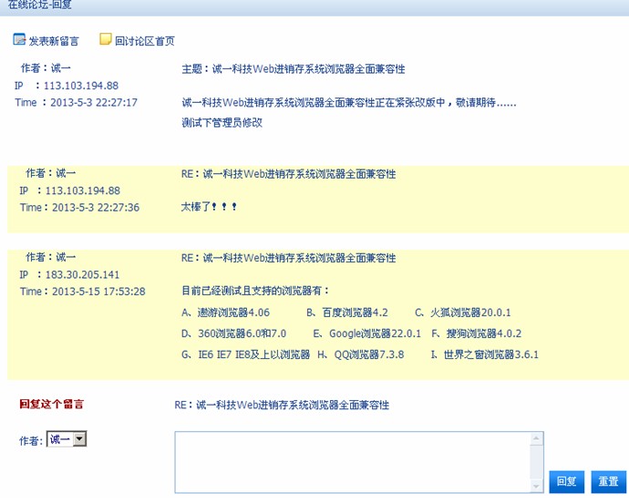This screenshot has width=629, height=503.
Task: Select item C 火狐浏览器20.0.1
Action: pos(463,313)
